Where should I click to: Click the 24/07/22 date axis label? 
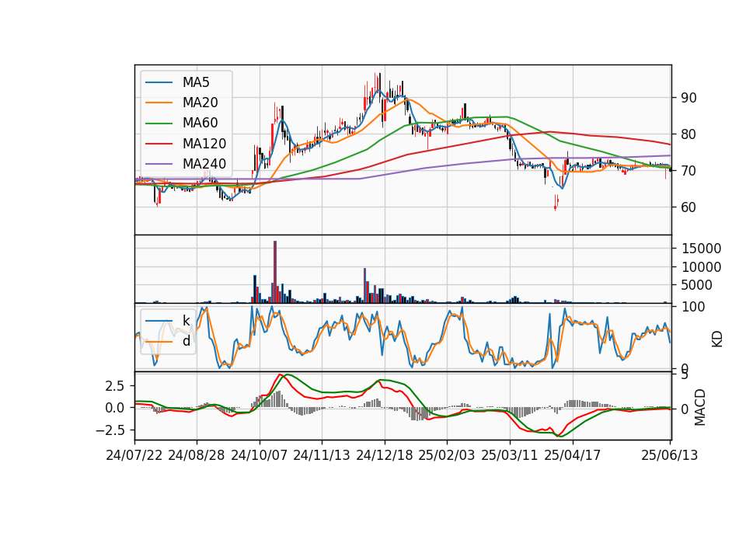134,455
